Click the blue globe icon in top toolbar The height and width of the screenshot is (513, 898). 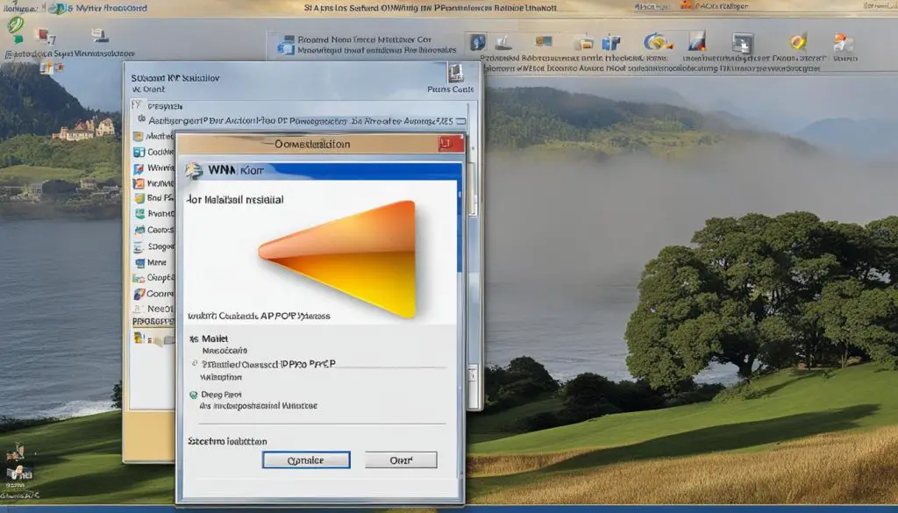tap(477, 42)
